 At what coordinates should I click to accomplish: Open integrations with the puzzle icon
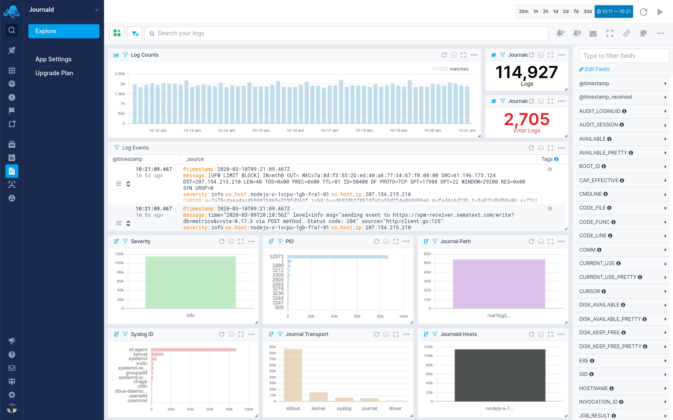[643, 33]
